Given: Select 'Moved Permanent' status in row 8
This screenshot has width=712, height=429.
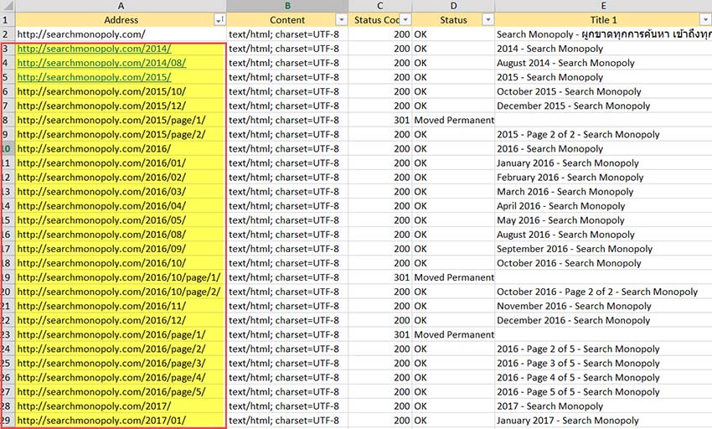Looking at the screenshot, I should [453, 120].
